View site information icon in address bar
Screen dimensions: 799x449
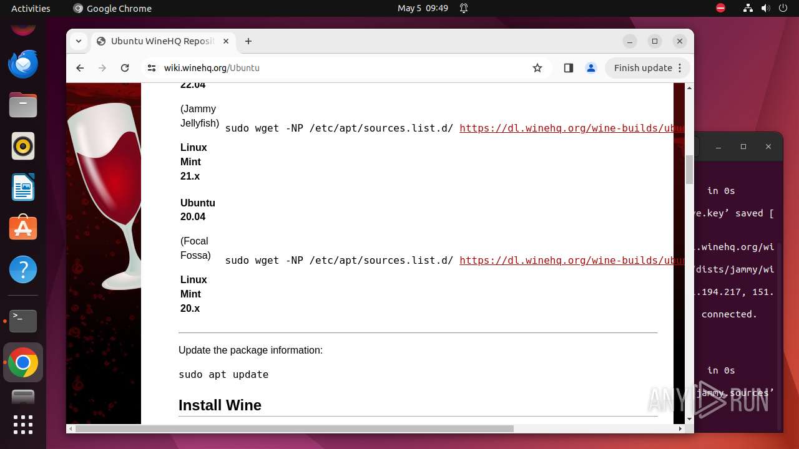pyautogui.click(x=151, y=68)
